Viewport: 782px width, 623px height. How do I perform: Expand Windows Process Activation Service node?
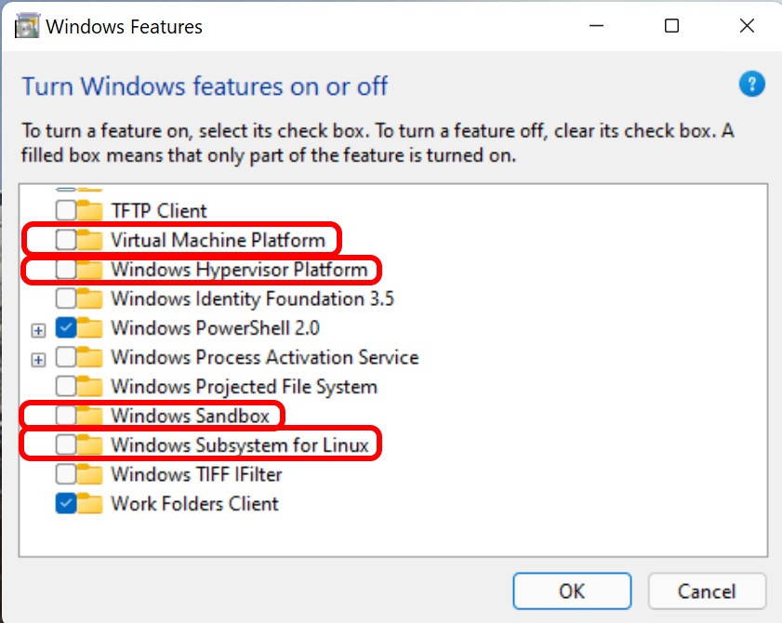(38, 357)
